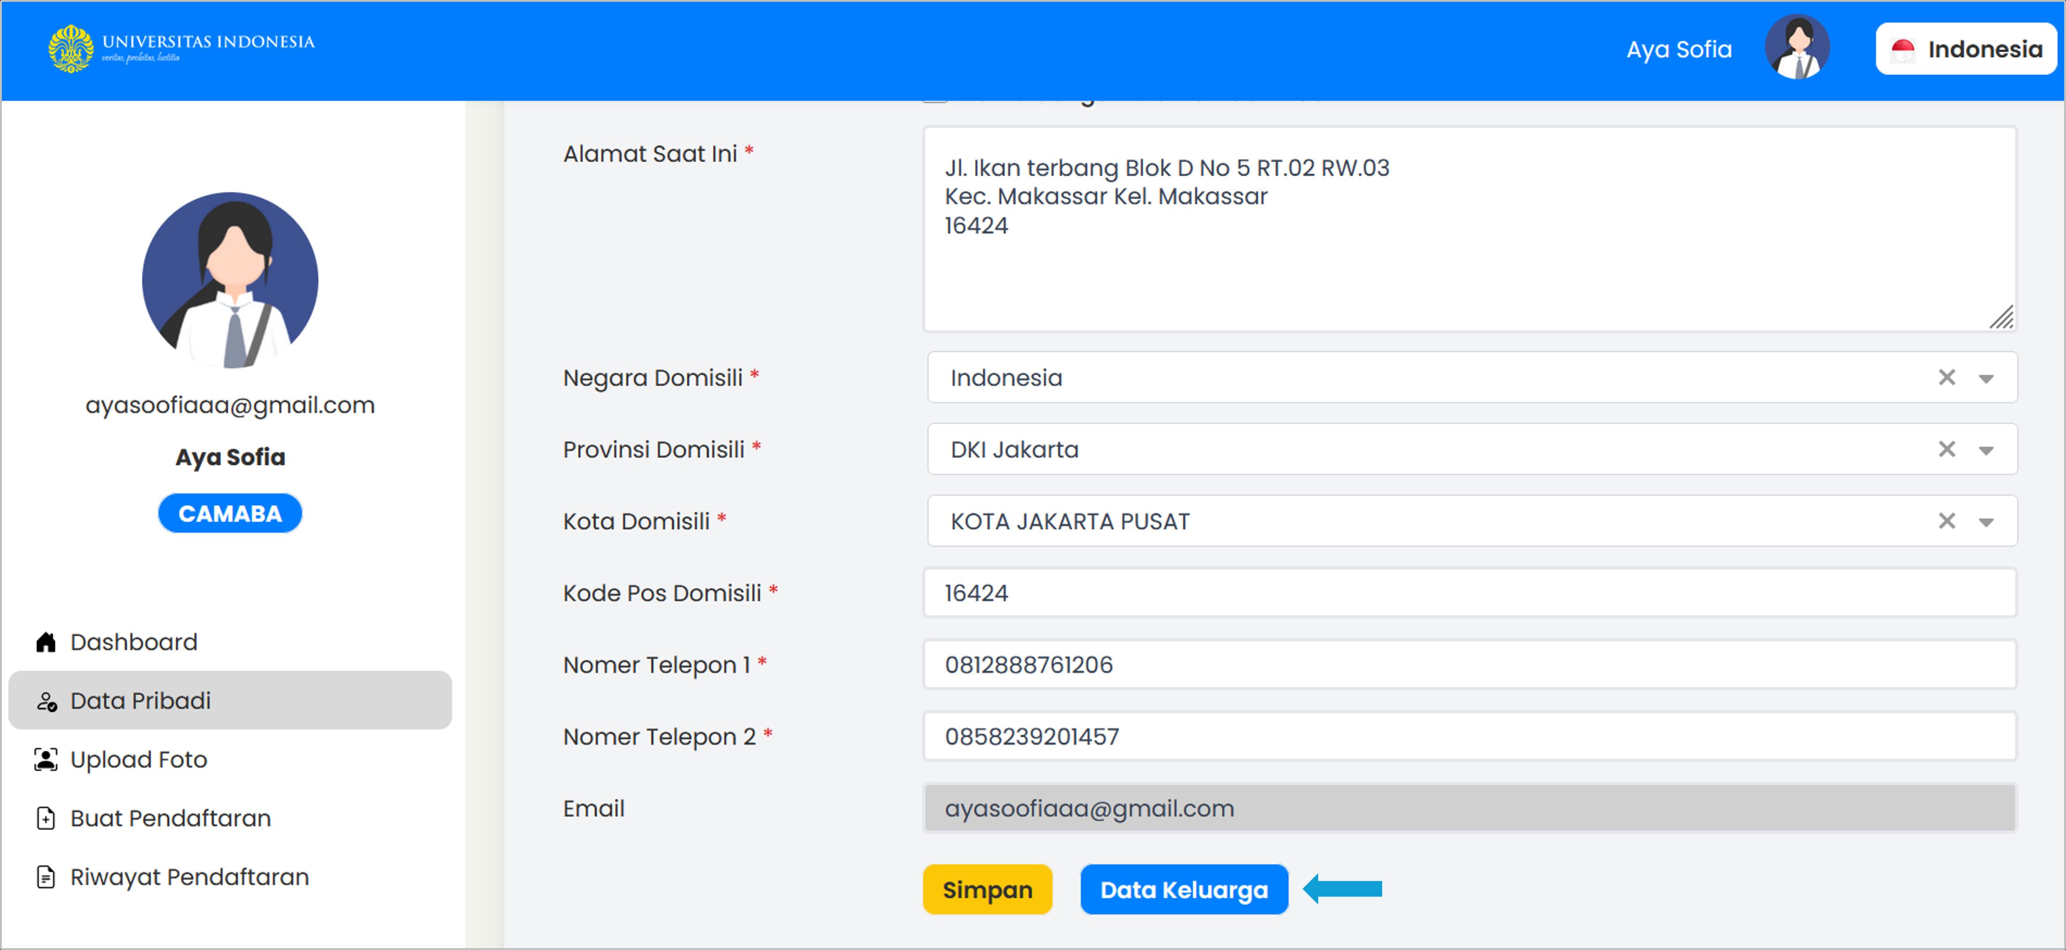Go to Riwayat Pendaftaran menu
The image size is (2066, 950).
click(x=189, y=877)
